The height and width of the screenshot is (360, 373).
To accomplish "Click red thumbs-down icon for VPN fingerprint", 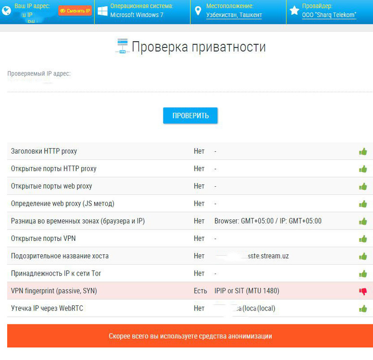I will point(363,291).
